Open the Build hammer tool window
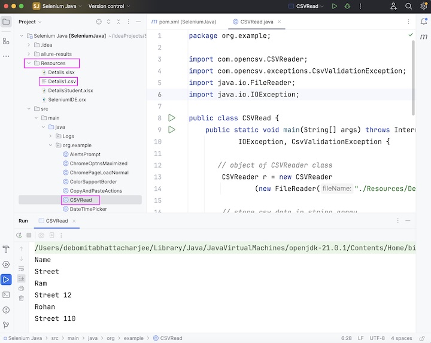The height and width of the screenshot is (343, 431). tap(6, 249)
